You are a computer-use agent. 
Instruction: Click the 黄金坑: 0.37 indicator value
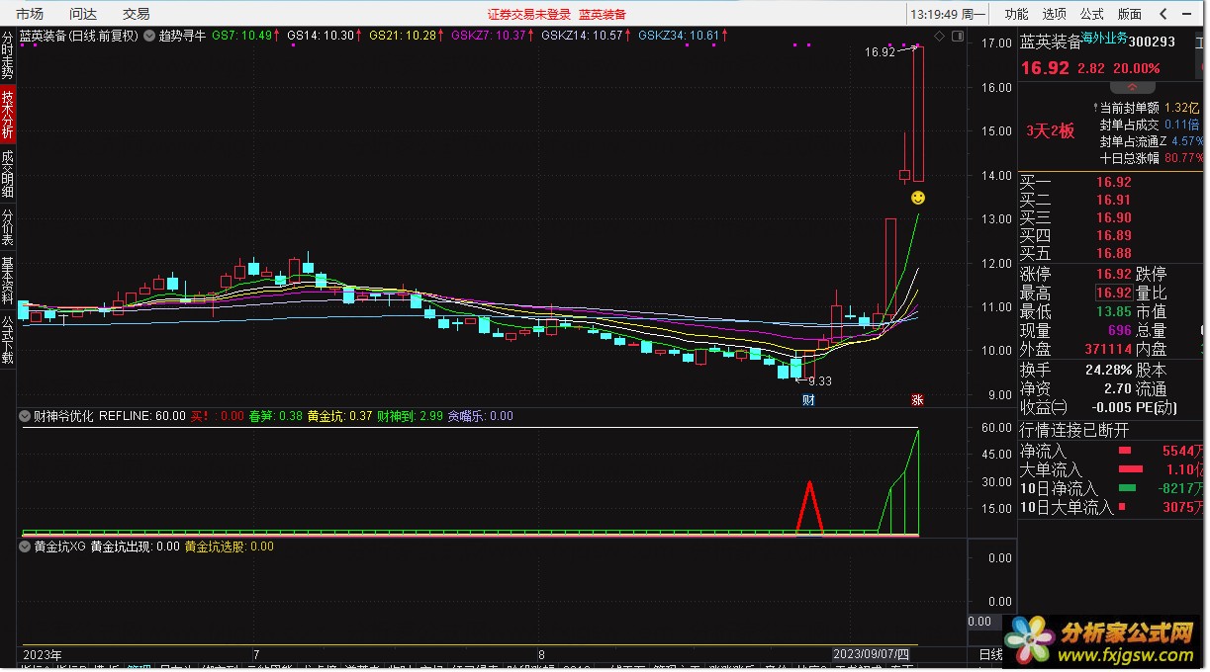[x=340, y=416]
